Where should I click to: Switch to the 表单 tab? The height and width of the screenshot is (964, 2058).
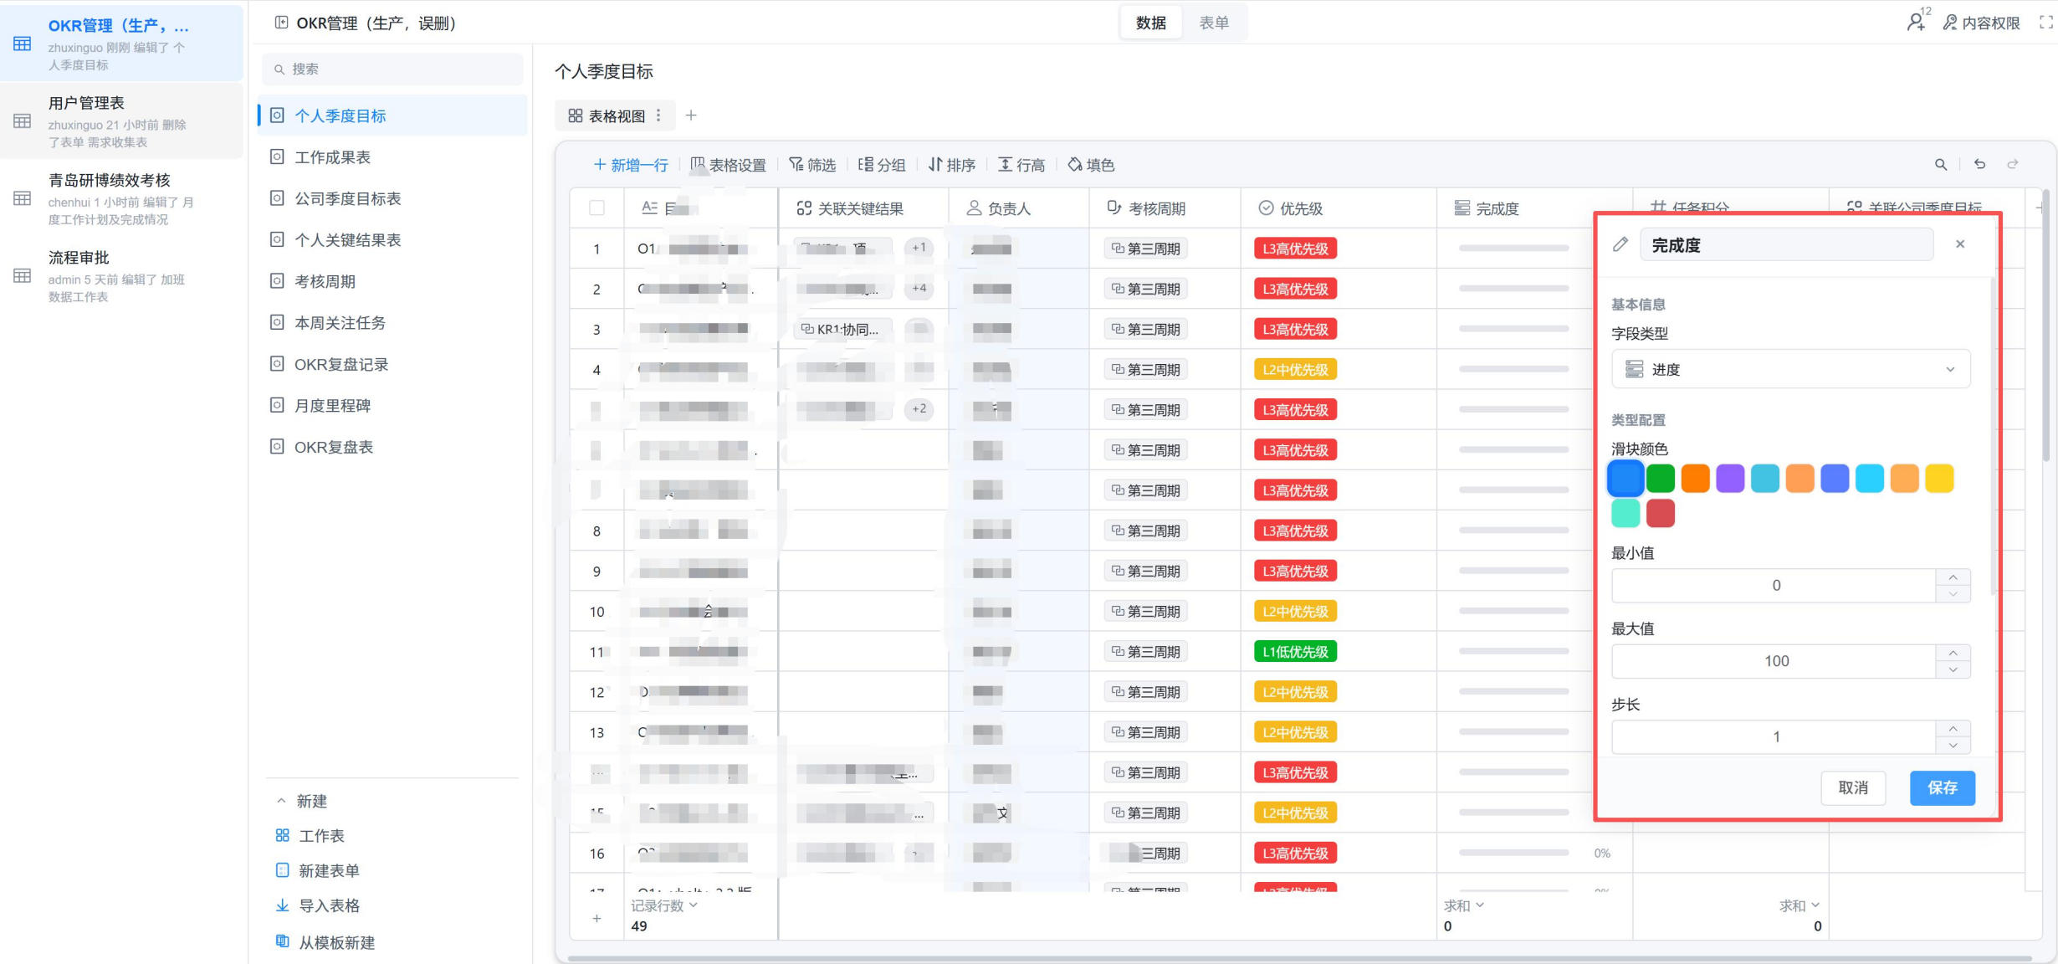[x=1214, y=23]
